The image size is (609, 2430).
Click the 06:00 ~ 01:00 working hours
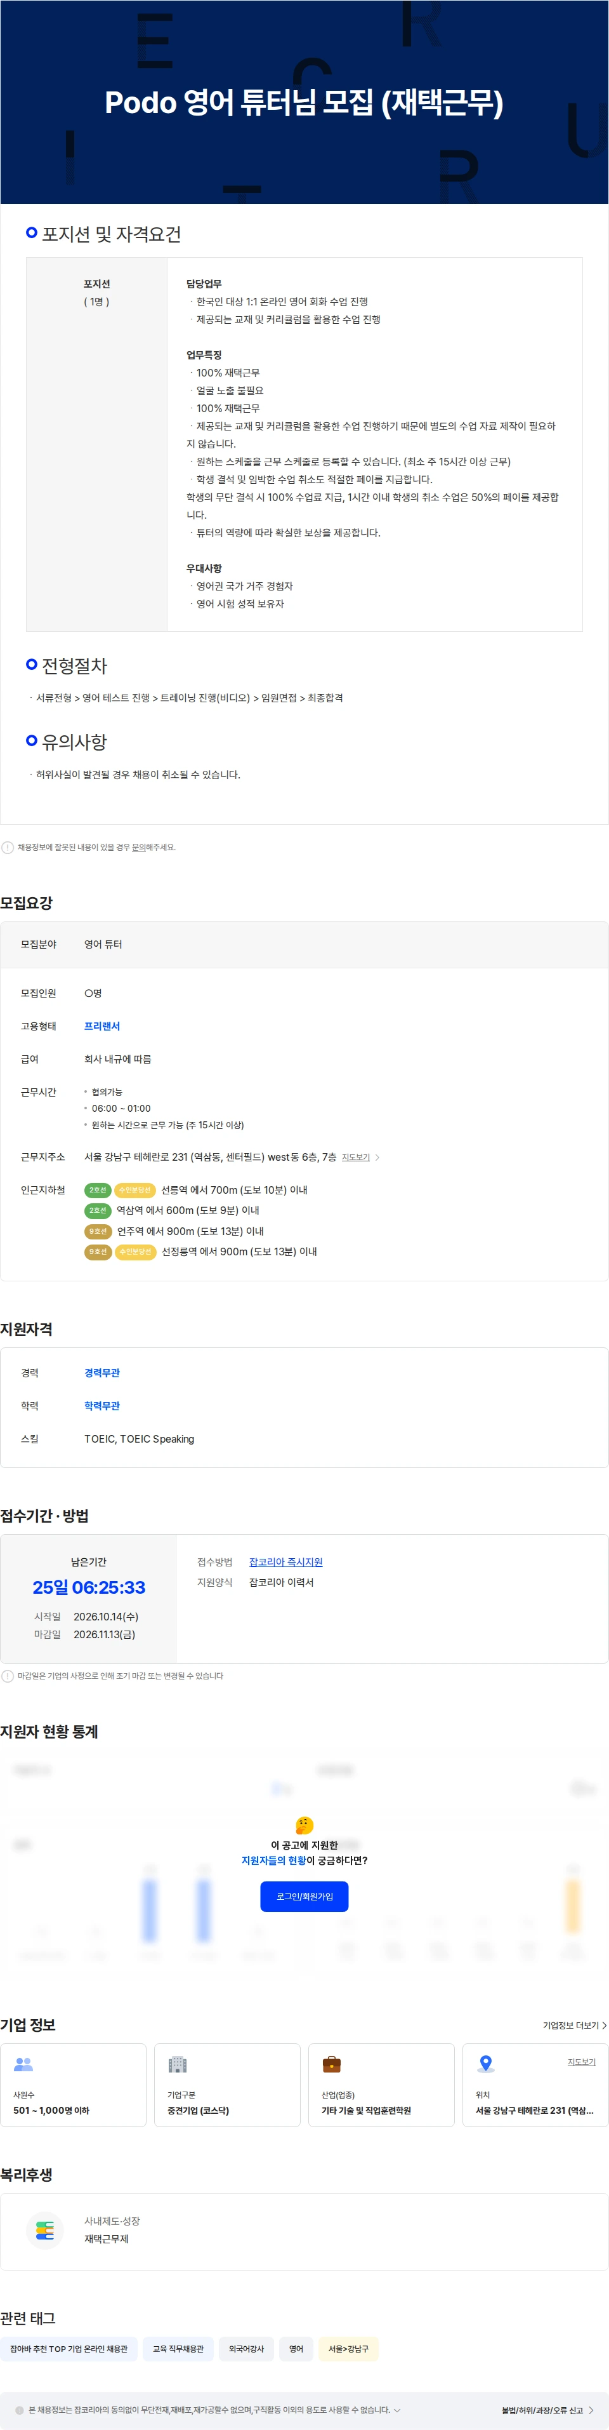[x=121, y=1107]
